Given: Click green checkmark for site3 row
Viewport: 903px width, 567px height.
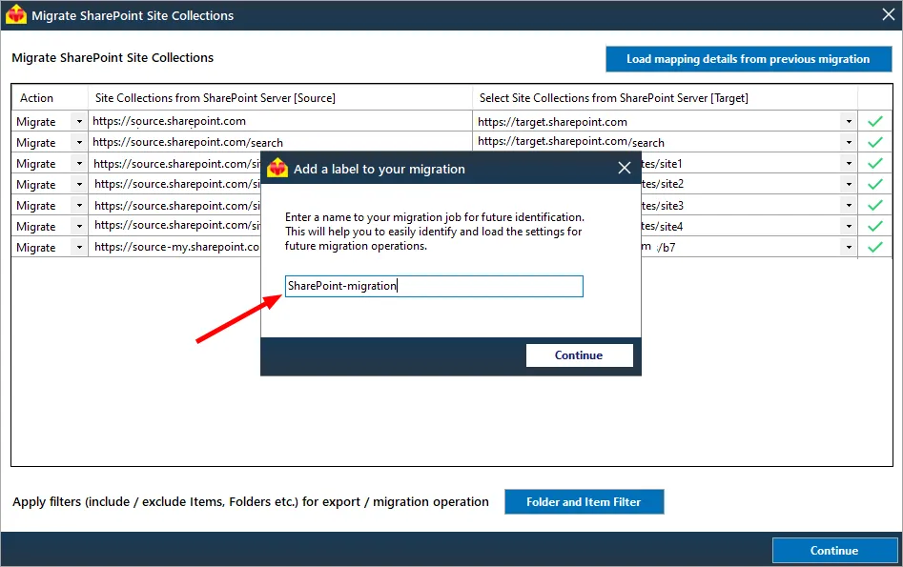Looking at the screenshot, I should [875, 205].
